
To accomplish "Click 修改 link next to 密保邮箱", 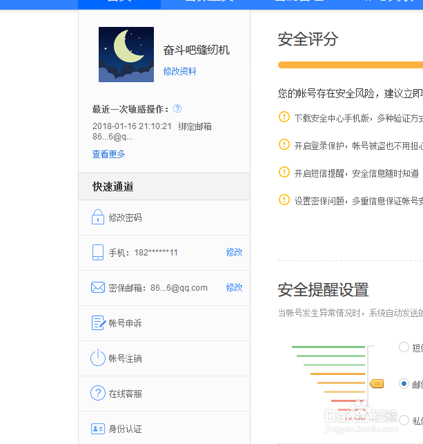I will coord(235,288).
